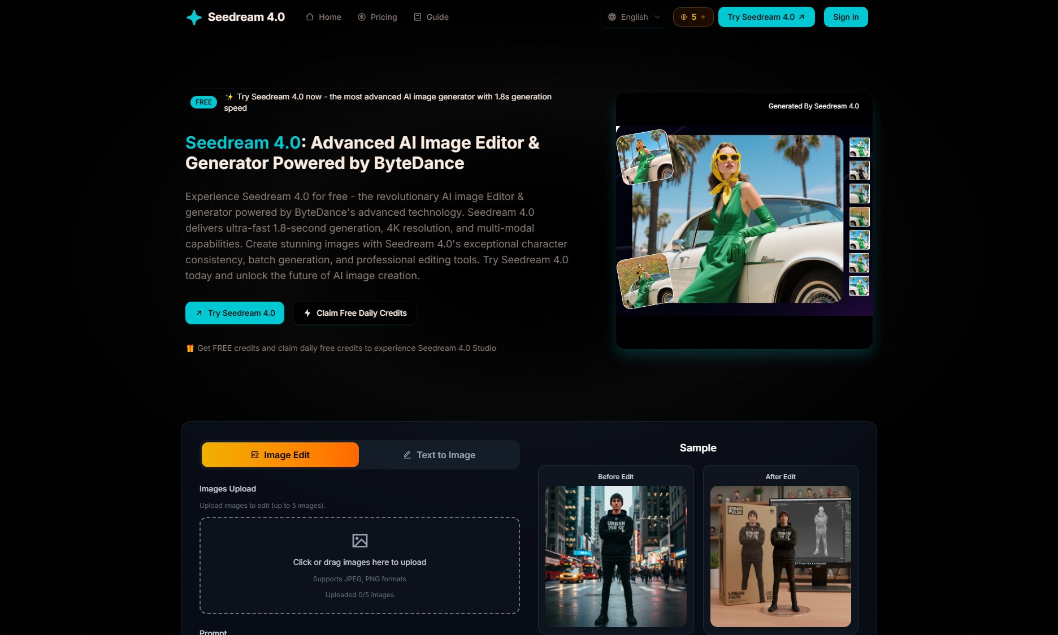This screenshot has height=635, width=1058.
Task: Click the hero Try Seedream 4.0 button
Action: pos(235,313)
